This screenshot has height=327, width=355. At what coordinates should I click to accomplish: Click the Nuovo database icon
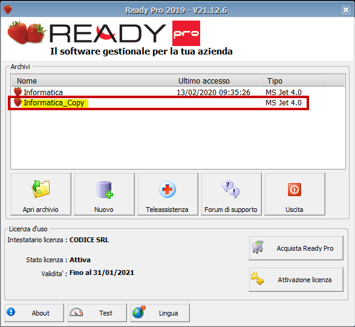point(105,190)
